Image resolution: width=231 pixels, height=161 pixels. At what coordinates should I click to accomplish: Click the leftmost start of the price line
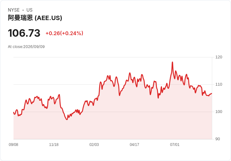coord(13,112)
